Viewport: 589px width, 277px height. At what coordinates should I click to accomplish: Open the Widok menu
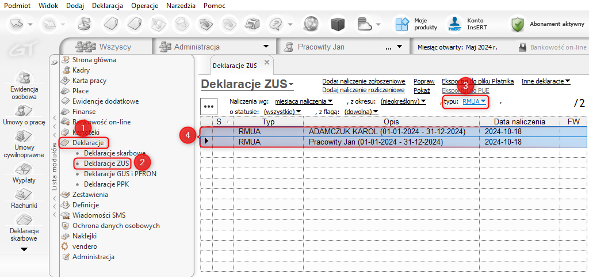[47, 6]
